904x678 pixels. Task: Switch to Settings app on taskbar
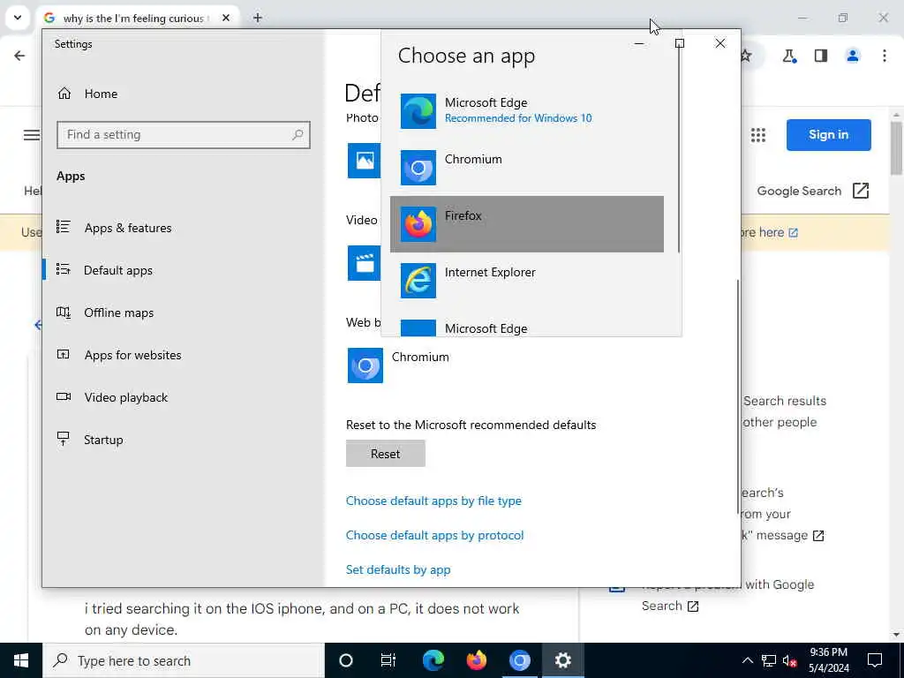[x=562, y=660]
